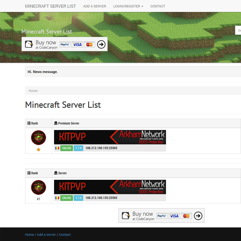
Task: Click the #1 ranked server MC-RO avatar
Action: click(38, 187)
